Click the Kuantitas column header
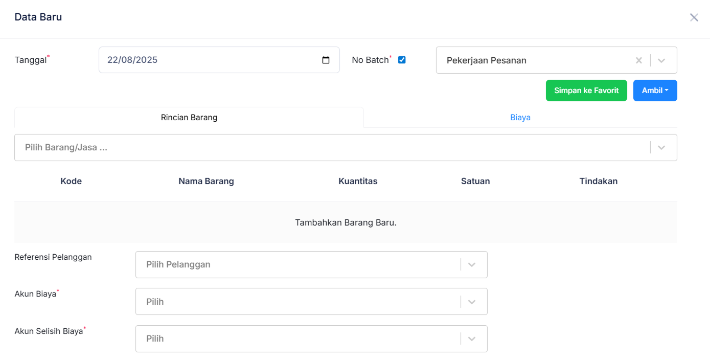 (358, 181)
